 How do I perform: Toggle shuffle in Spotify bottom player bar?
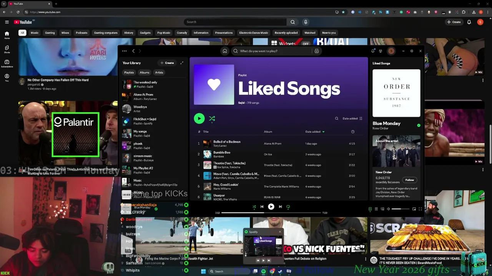[254, 207]
